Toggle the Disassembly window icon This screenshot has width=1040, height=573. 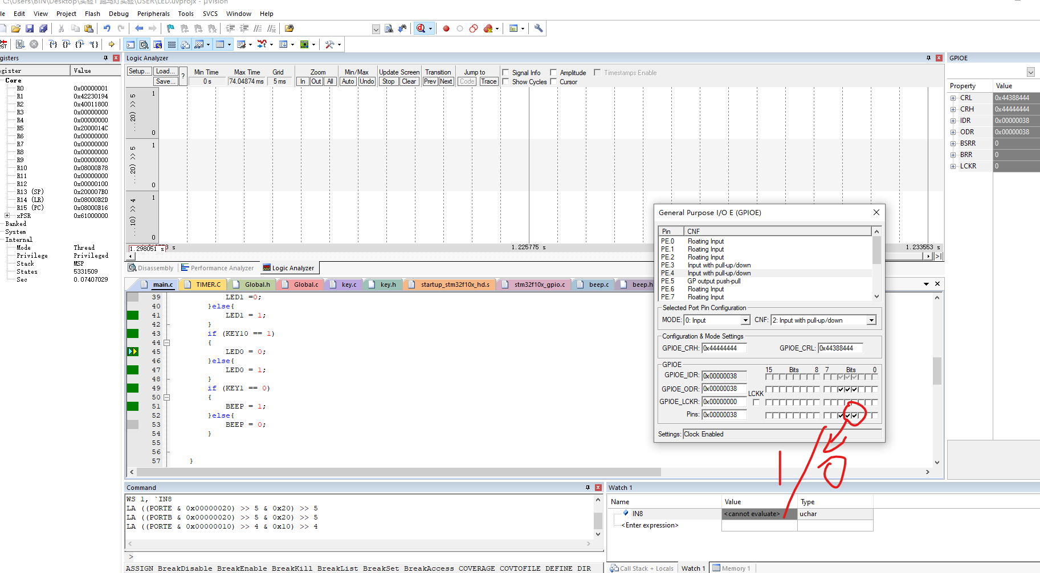click(x=144, y=44)
